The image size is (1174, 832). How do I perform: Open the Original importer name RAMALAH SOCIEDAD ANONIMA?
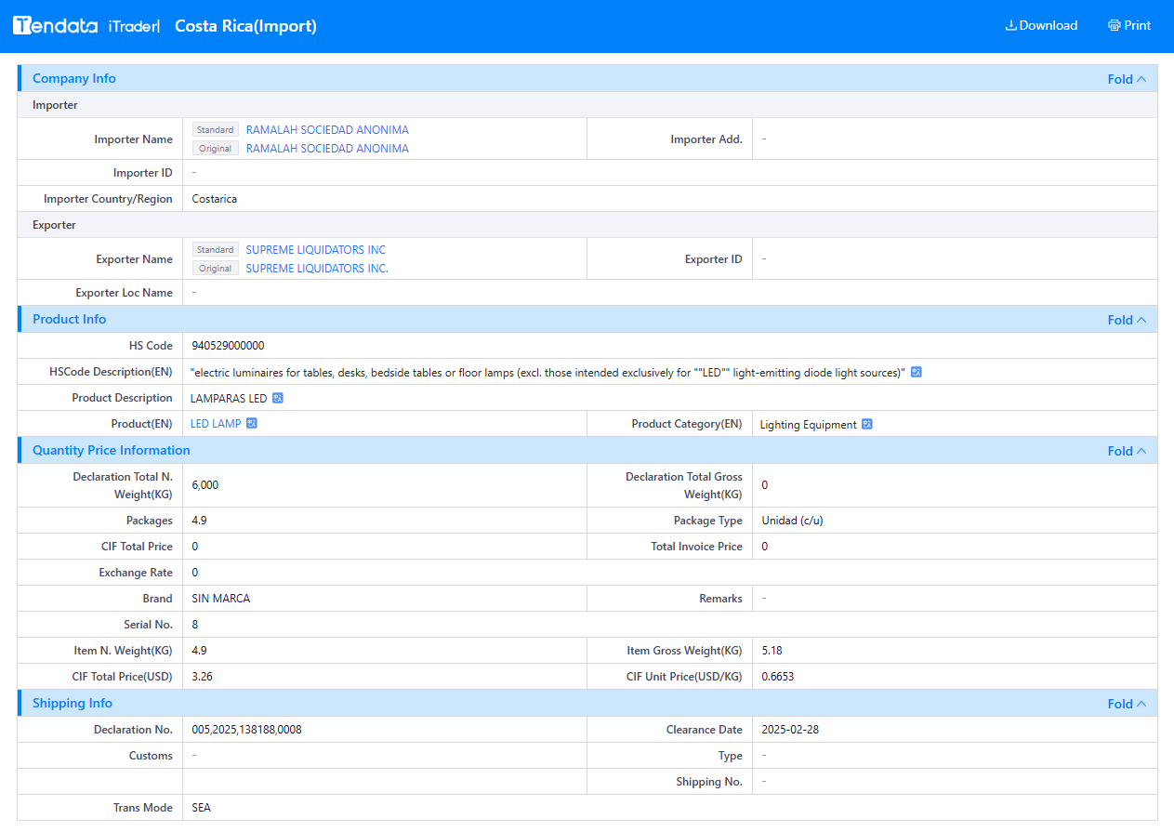coord(327,149)
